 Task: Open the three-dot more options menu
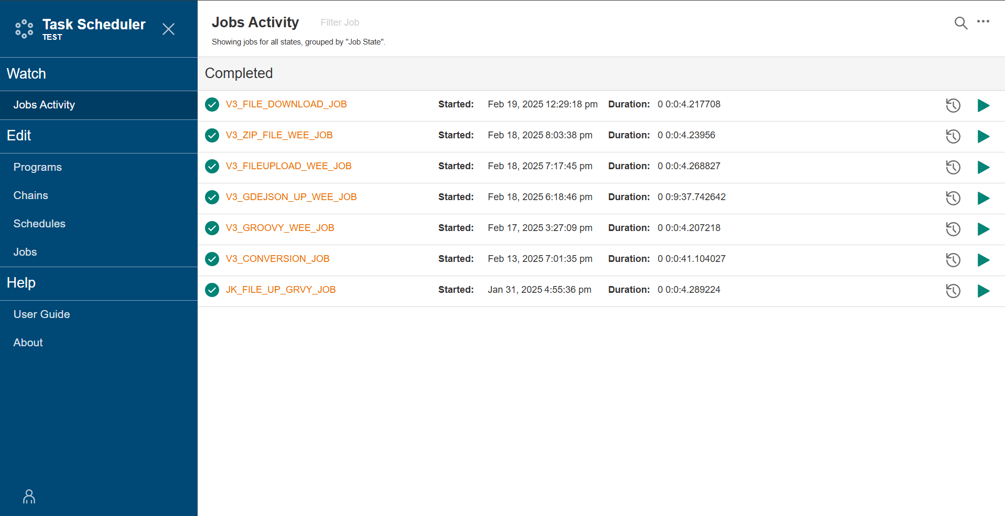(x=983, y=22)
